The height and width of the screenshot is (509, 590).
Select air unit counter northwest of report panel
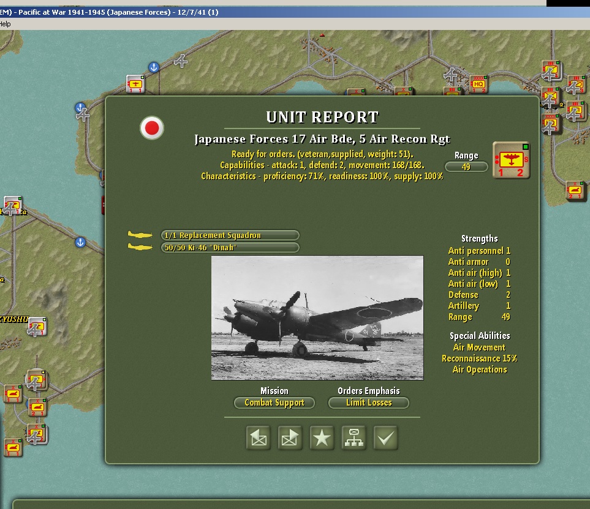[x=135, y=83]
